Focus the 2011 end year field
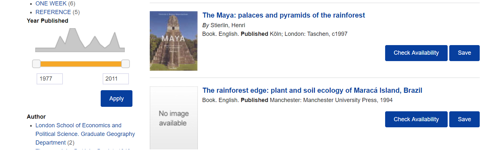 (115, 79)
